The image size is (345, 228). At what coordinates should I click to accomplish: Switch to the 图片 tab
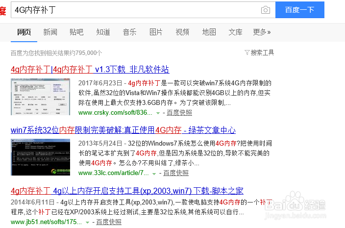tap(156, 32)
